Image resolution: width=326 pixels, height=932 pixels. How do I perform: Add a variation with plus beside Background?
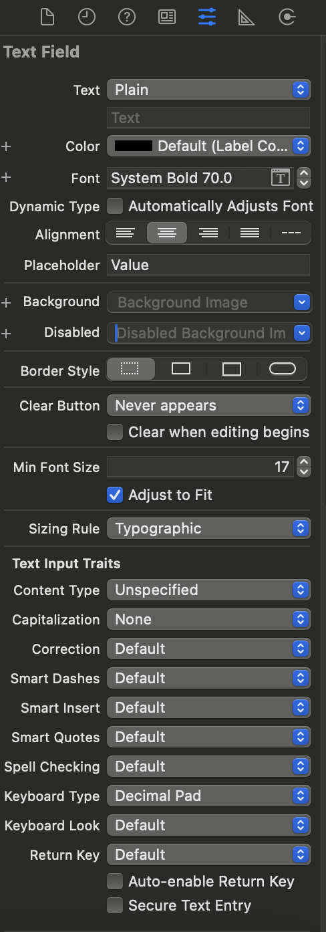[7, 302]
